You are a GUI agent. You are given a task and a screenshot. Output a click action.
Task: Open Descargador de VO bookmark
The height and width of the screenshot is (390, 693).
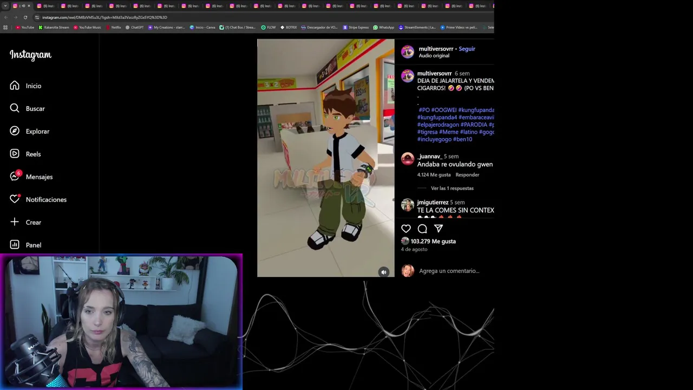pos(319,27)
